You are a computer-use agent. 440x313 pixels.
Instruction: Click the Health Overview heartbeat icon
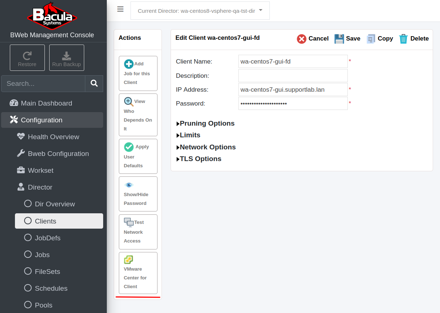tap(21, 136)
